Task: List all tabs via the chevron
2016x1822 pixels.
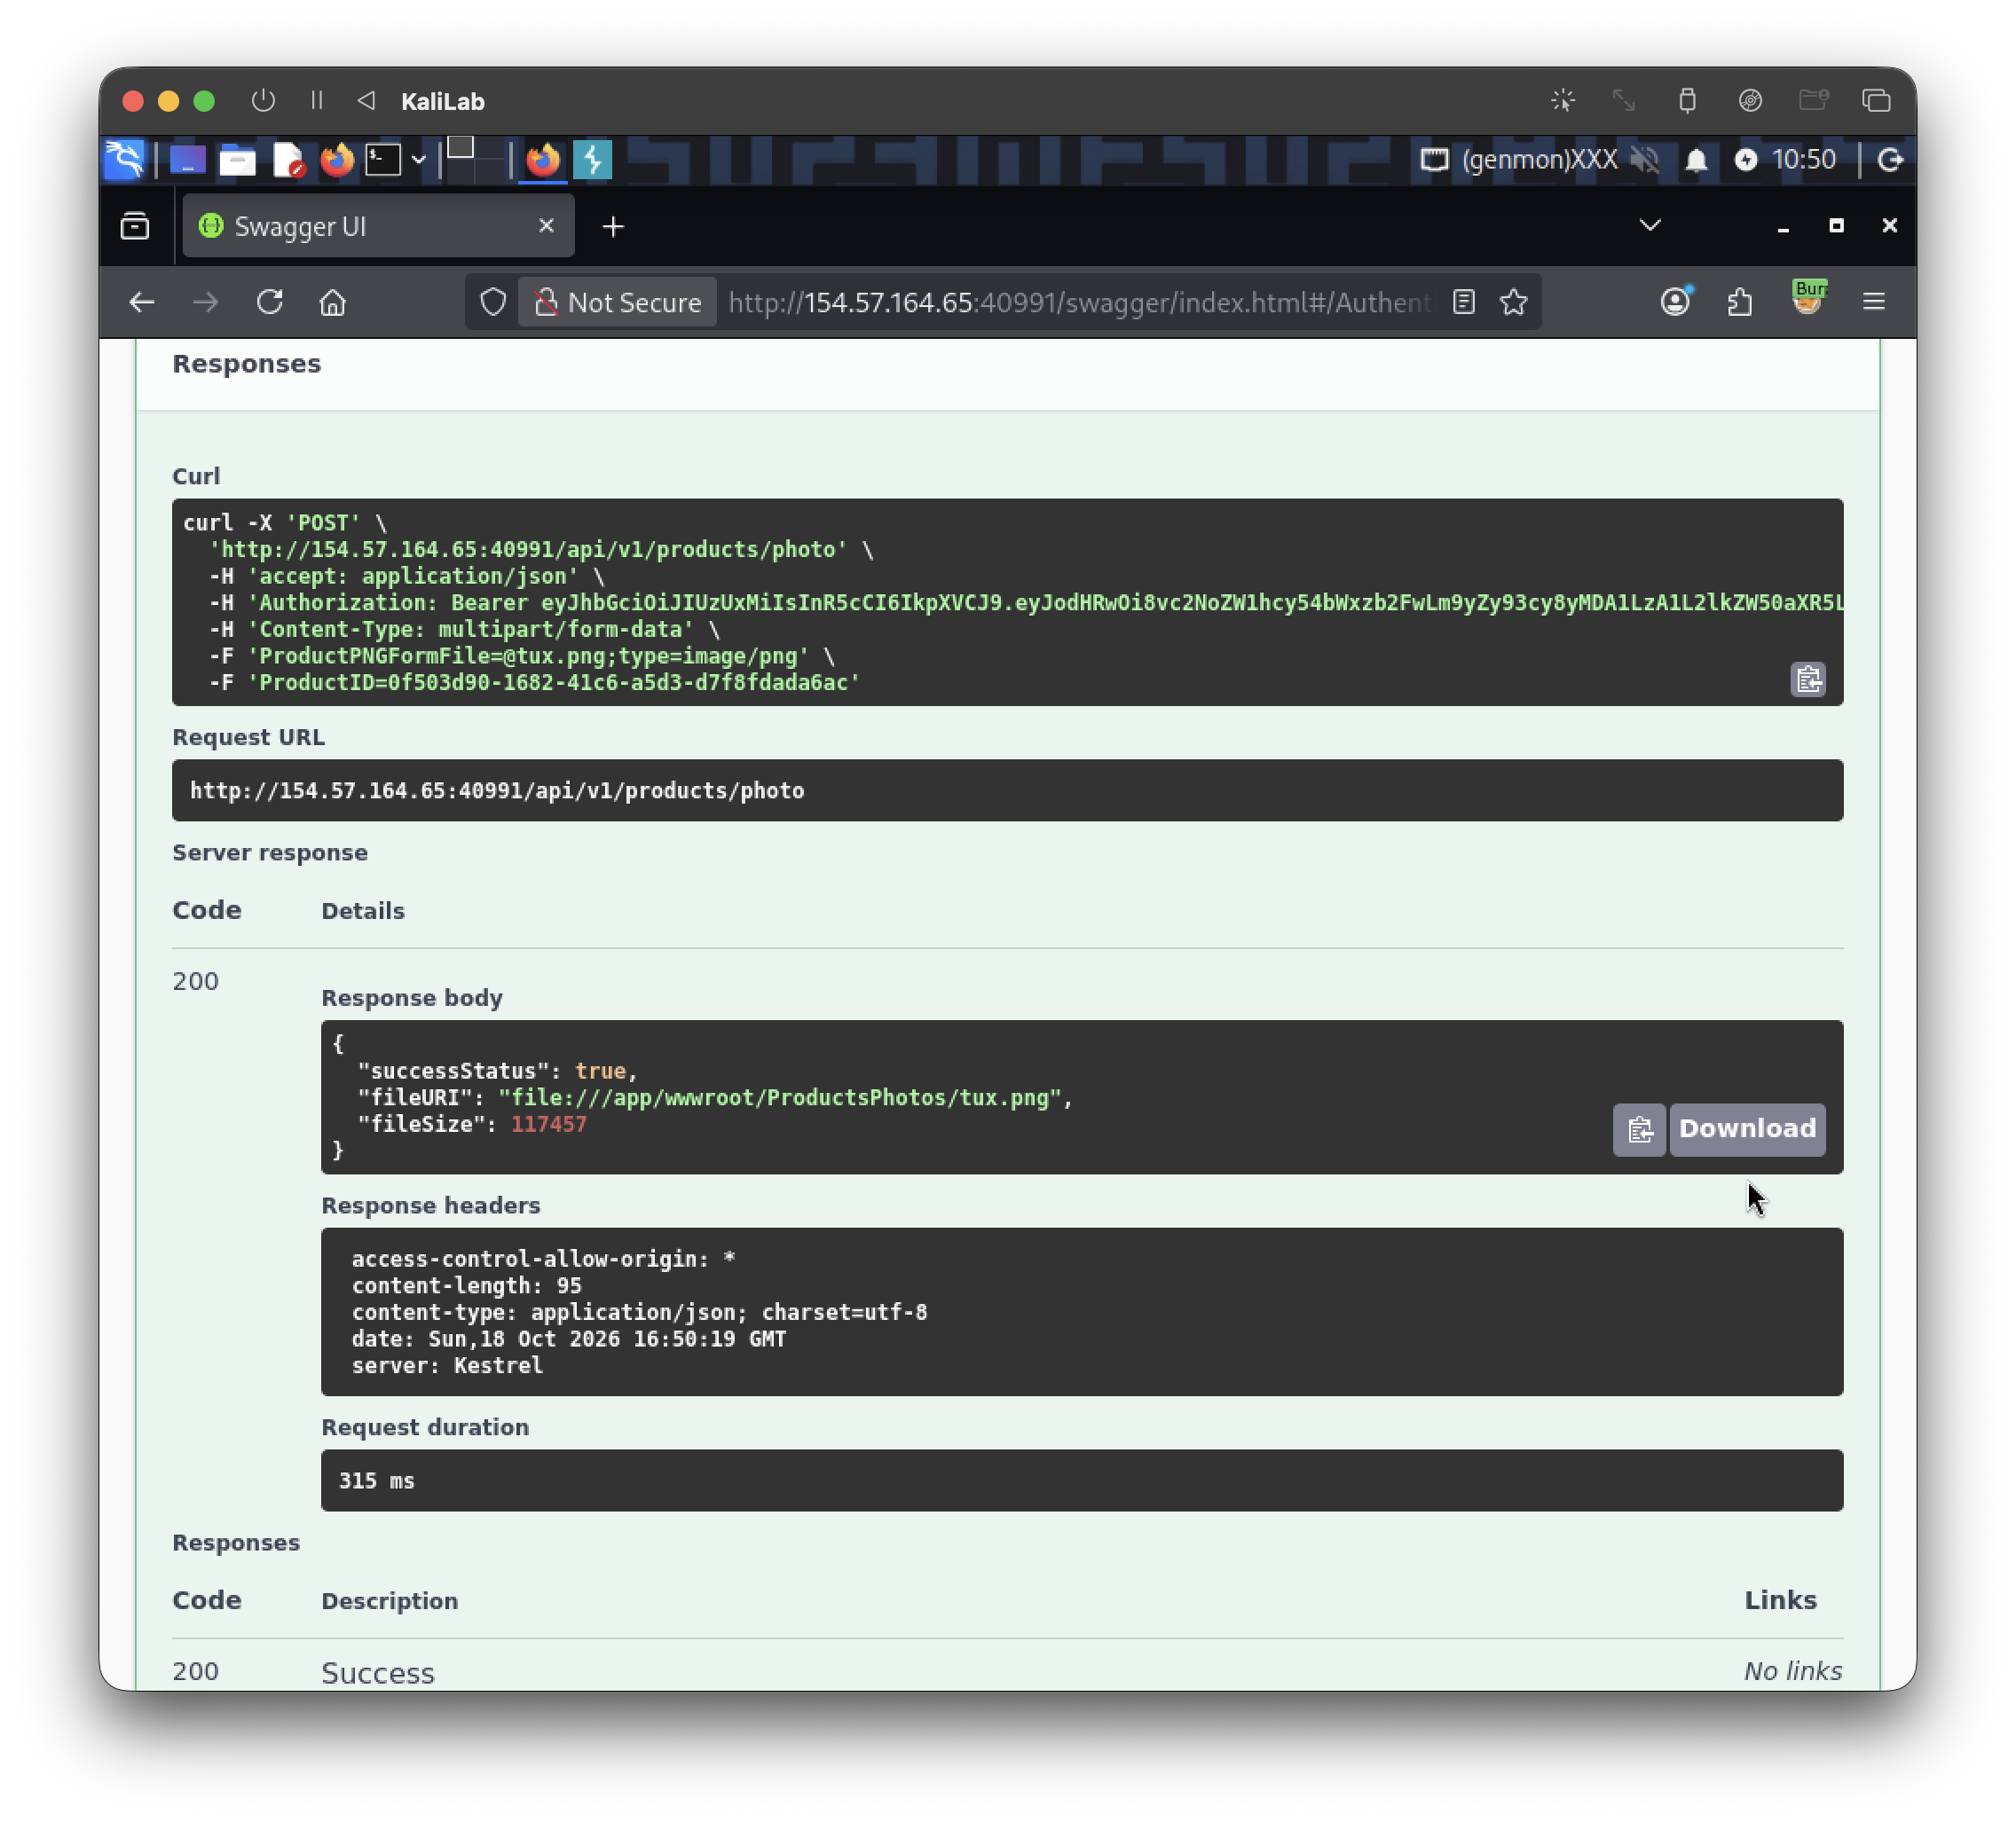Action: point(1650,226)
